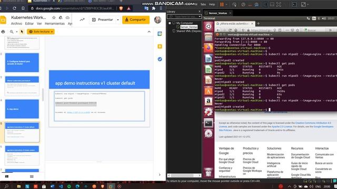Viewport: 337px width, 189px height.
Task: Open File Explorer in Windows taskbar
Action: (x=19, y=186)
